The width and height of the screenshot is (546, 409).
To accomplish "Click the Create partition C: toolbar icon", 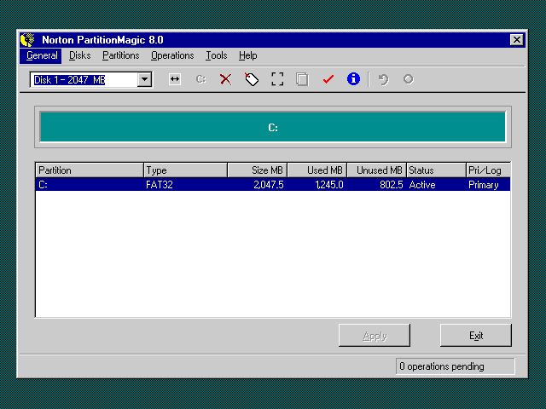I will 200,79.
